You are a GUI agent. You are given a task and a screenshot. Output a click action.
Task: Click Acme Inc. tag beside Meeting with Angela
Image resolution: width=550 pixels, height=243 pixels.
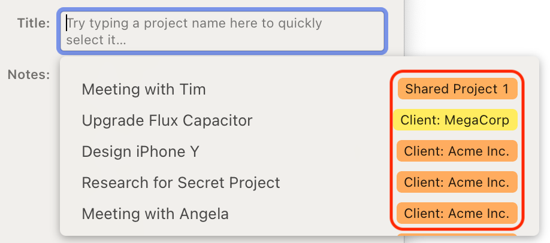pos(457,213)
